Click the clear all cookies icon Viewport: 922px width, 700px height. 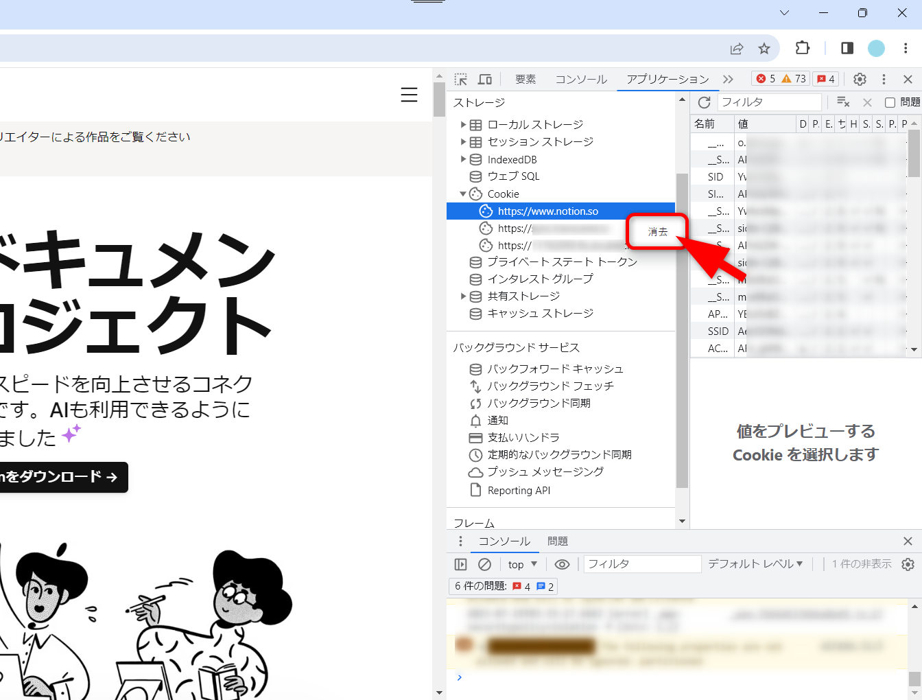[x=843, y=102]
